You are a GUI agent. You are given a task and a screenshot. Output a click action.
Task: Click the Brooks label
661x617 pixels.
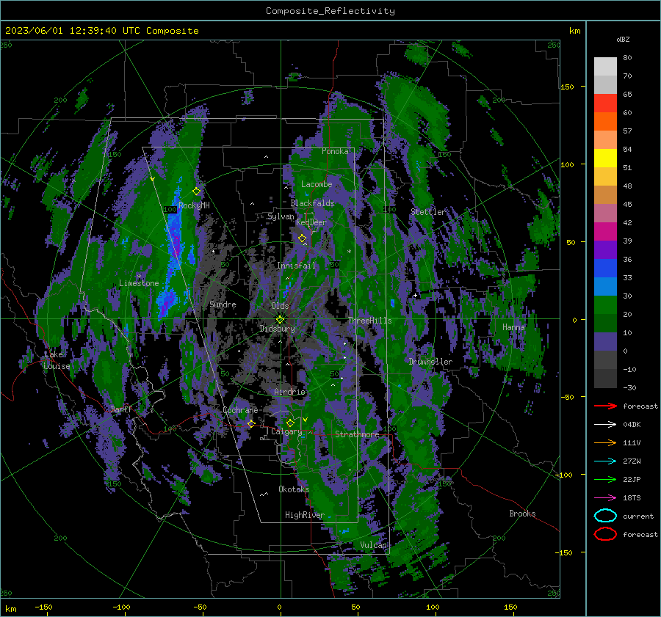(x=522, y=514)
